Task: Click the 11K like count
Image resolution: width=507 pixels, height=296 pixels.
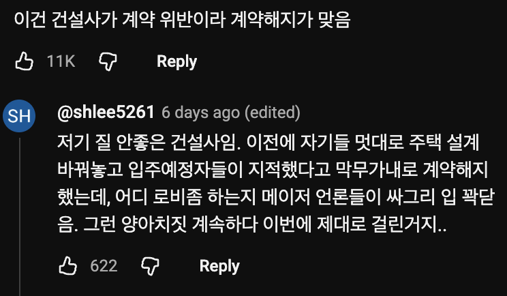Action: [61, 61]
